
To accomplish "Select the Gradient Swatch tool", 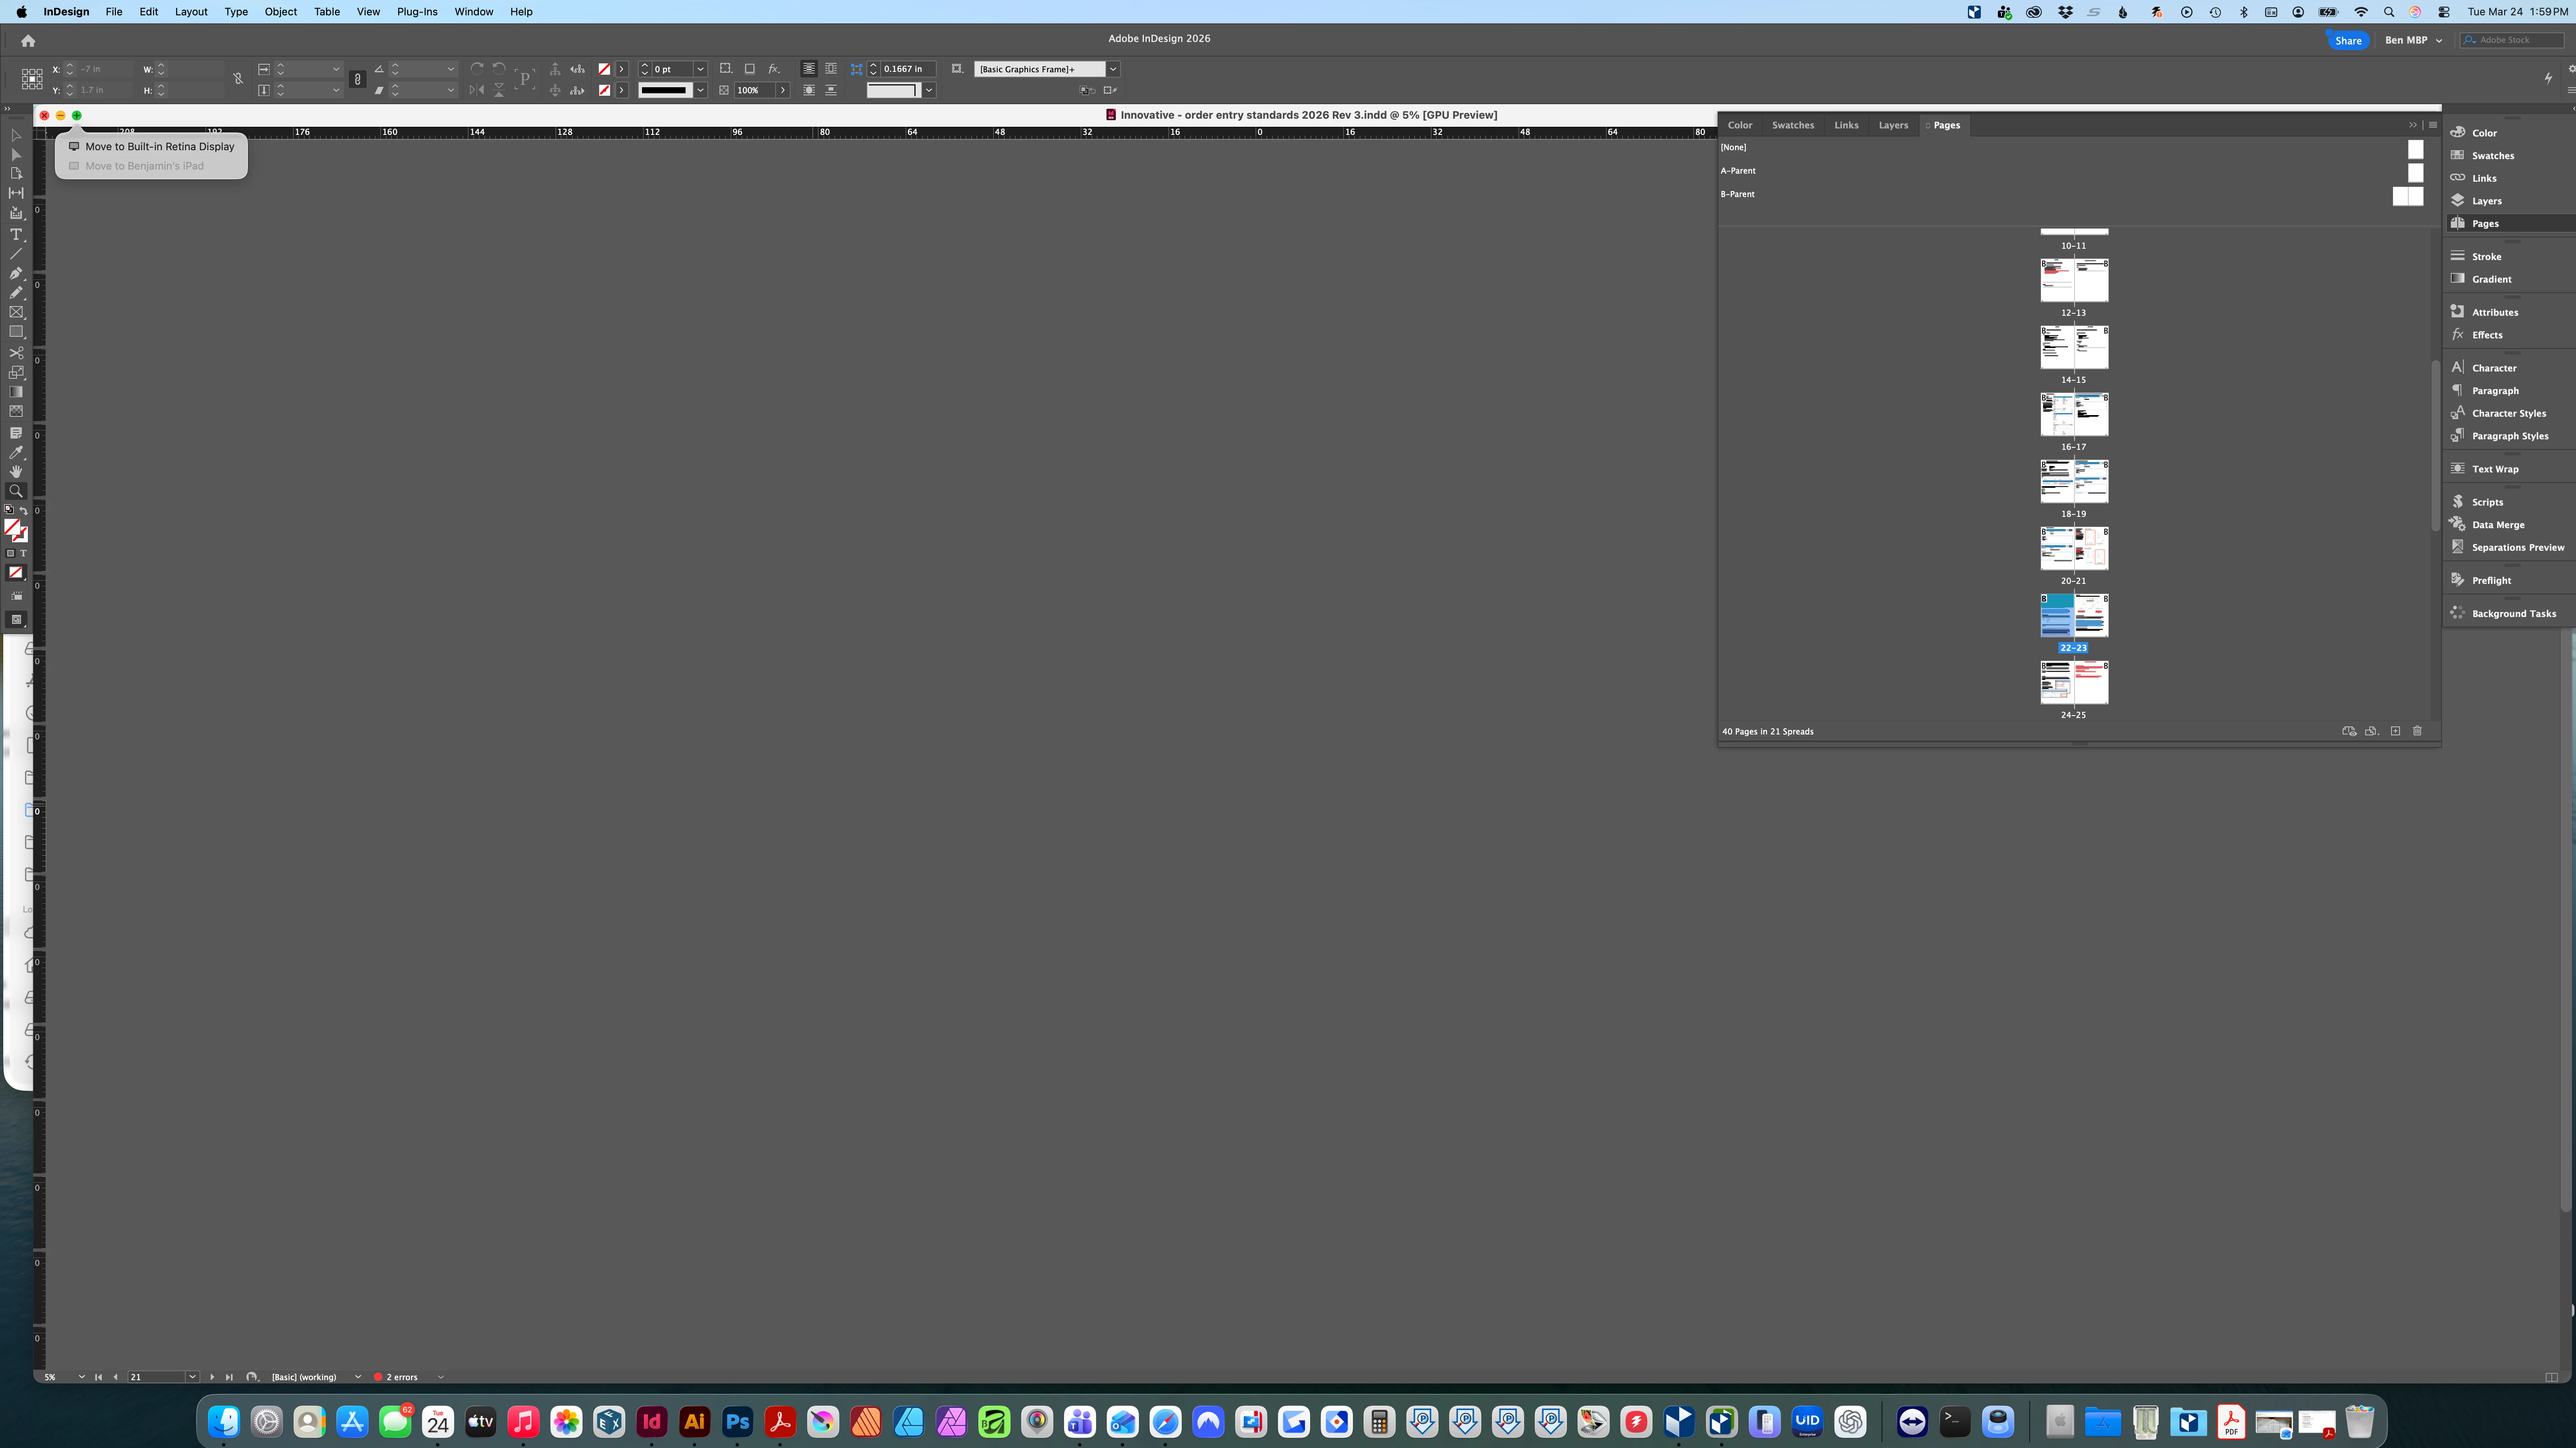I will [16, 392].
